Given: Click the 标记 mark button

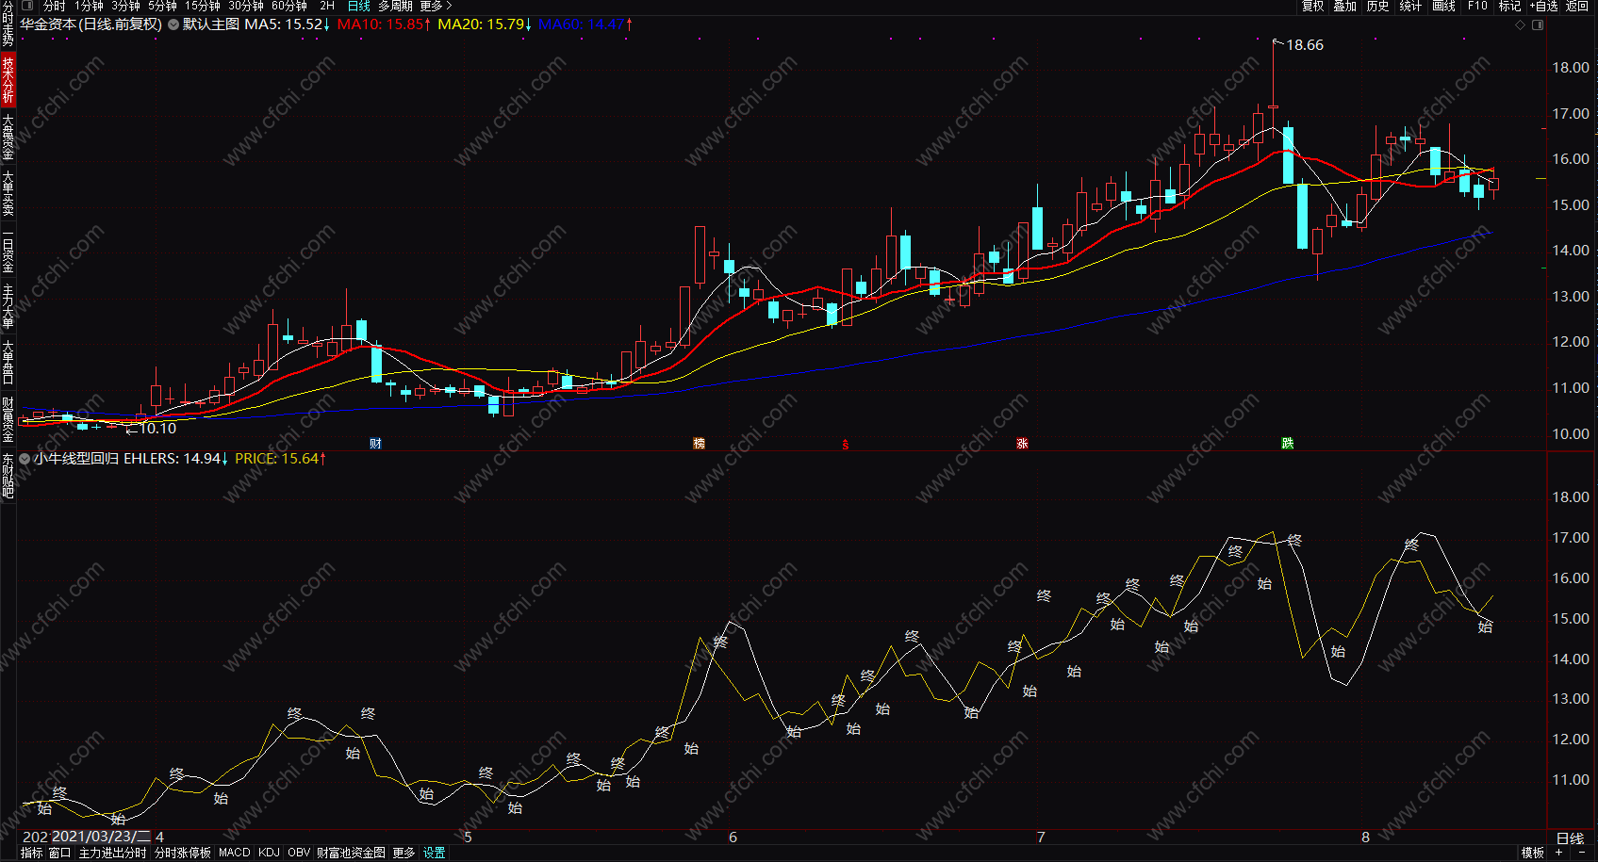Looking at the screenshot, I should 1509,6.
